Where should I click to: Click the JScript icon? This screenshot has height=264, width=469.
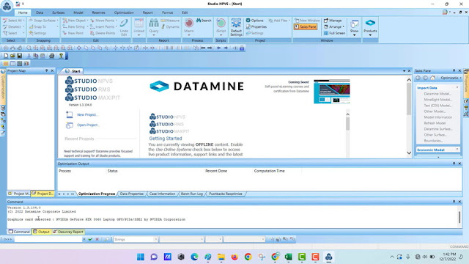click(x=221, y=23)
